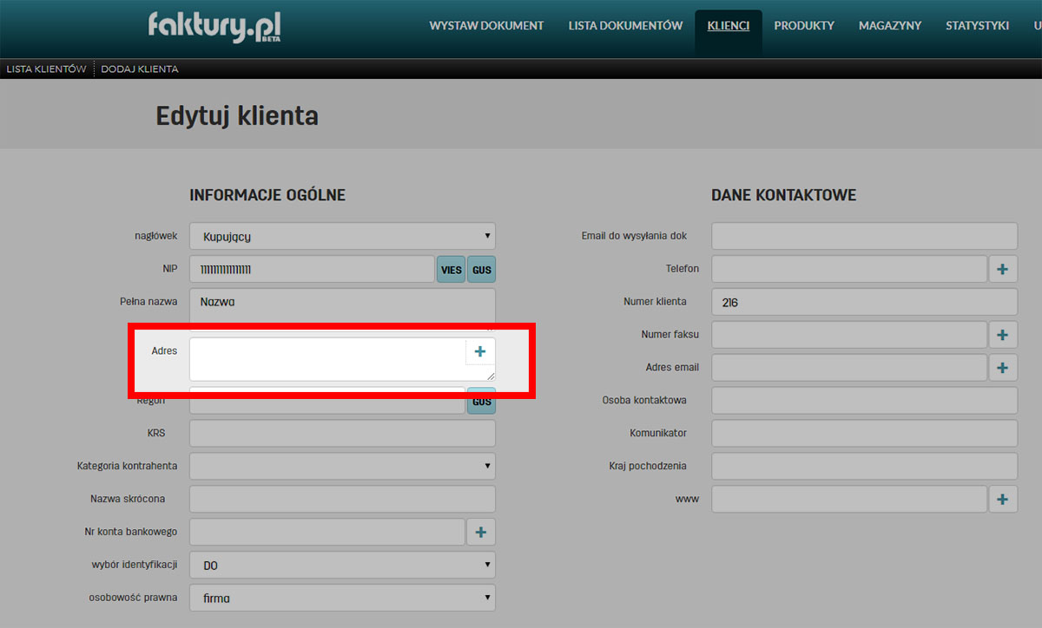Click the plus icon beside Adres field
Screen dimensions: 1042x628
(479, 351)
